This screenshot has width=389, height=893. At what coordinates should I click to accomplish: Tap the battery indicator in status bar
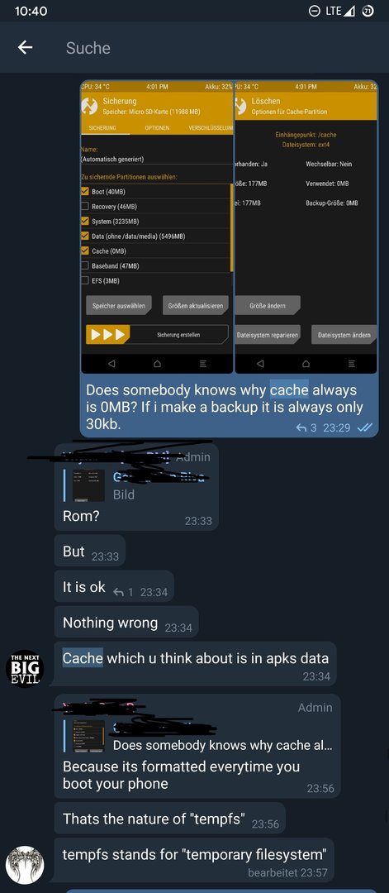(x=368, y=11)
